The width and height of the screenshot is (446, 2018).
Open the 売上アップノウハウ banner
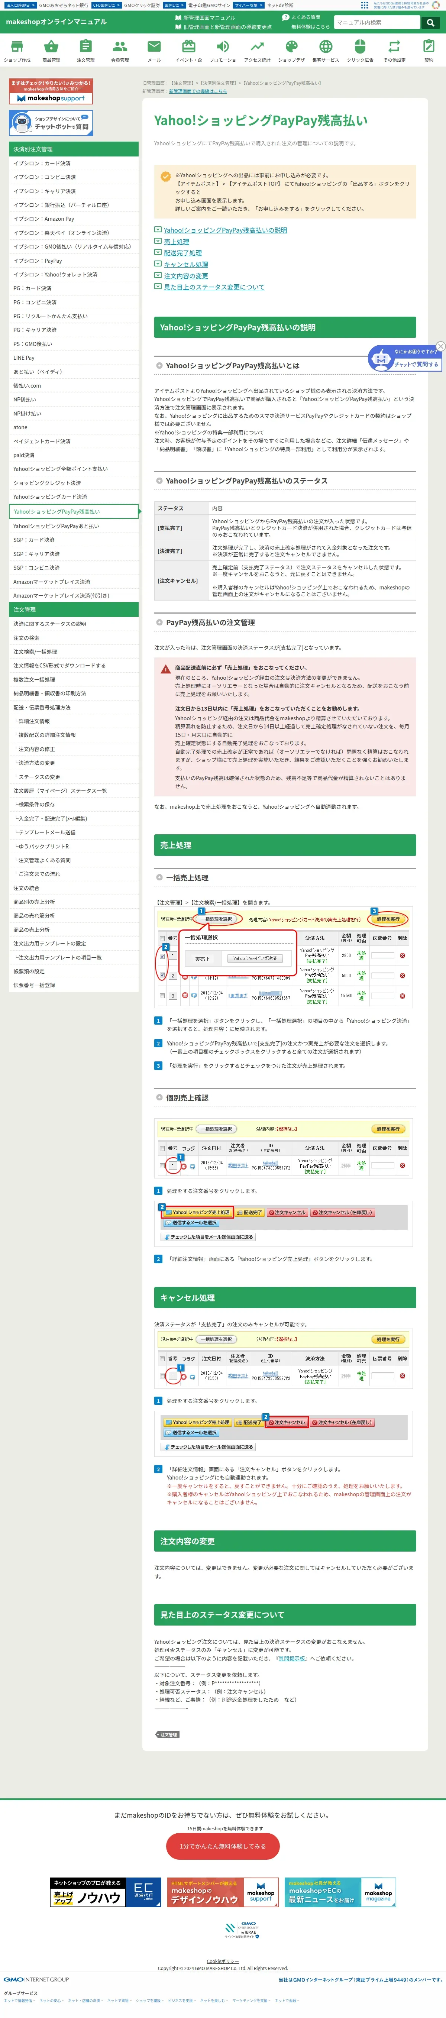(105, 1893)
